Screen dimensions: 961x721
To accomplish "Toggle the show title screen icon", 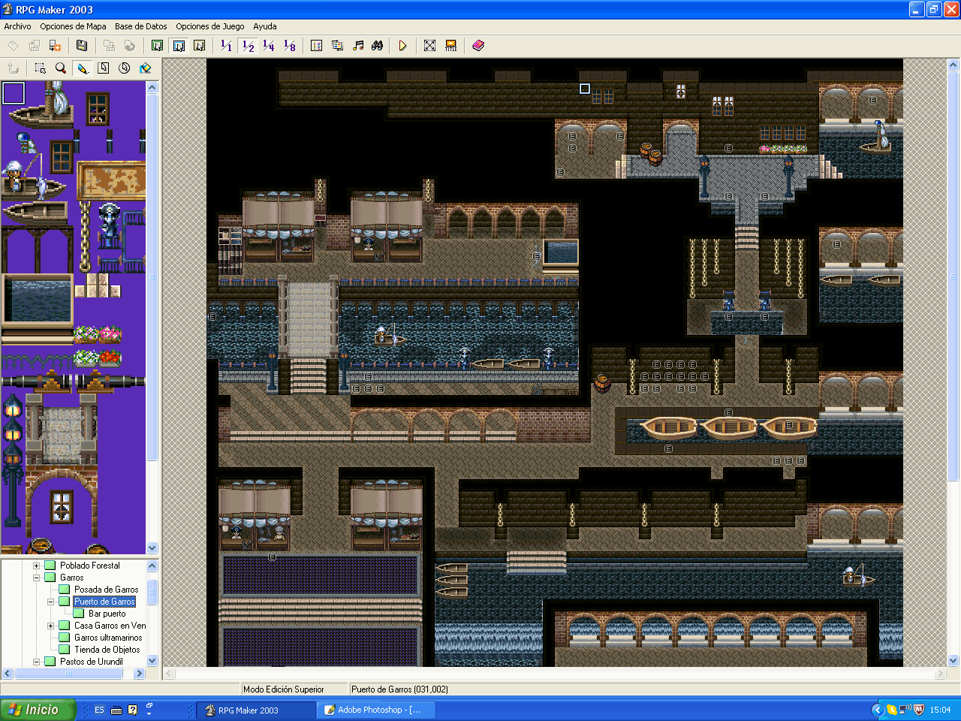I will pos(451,46).
